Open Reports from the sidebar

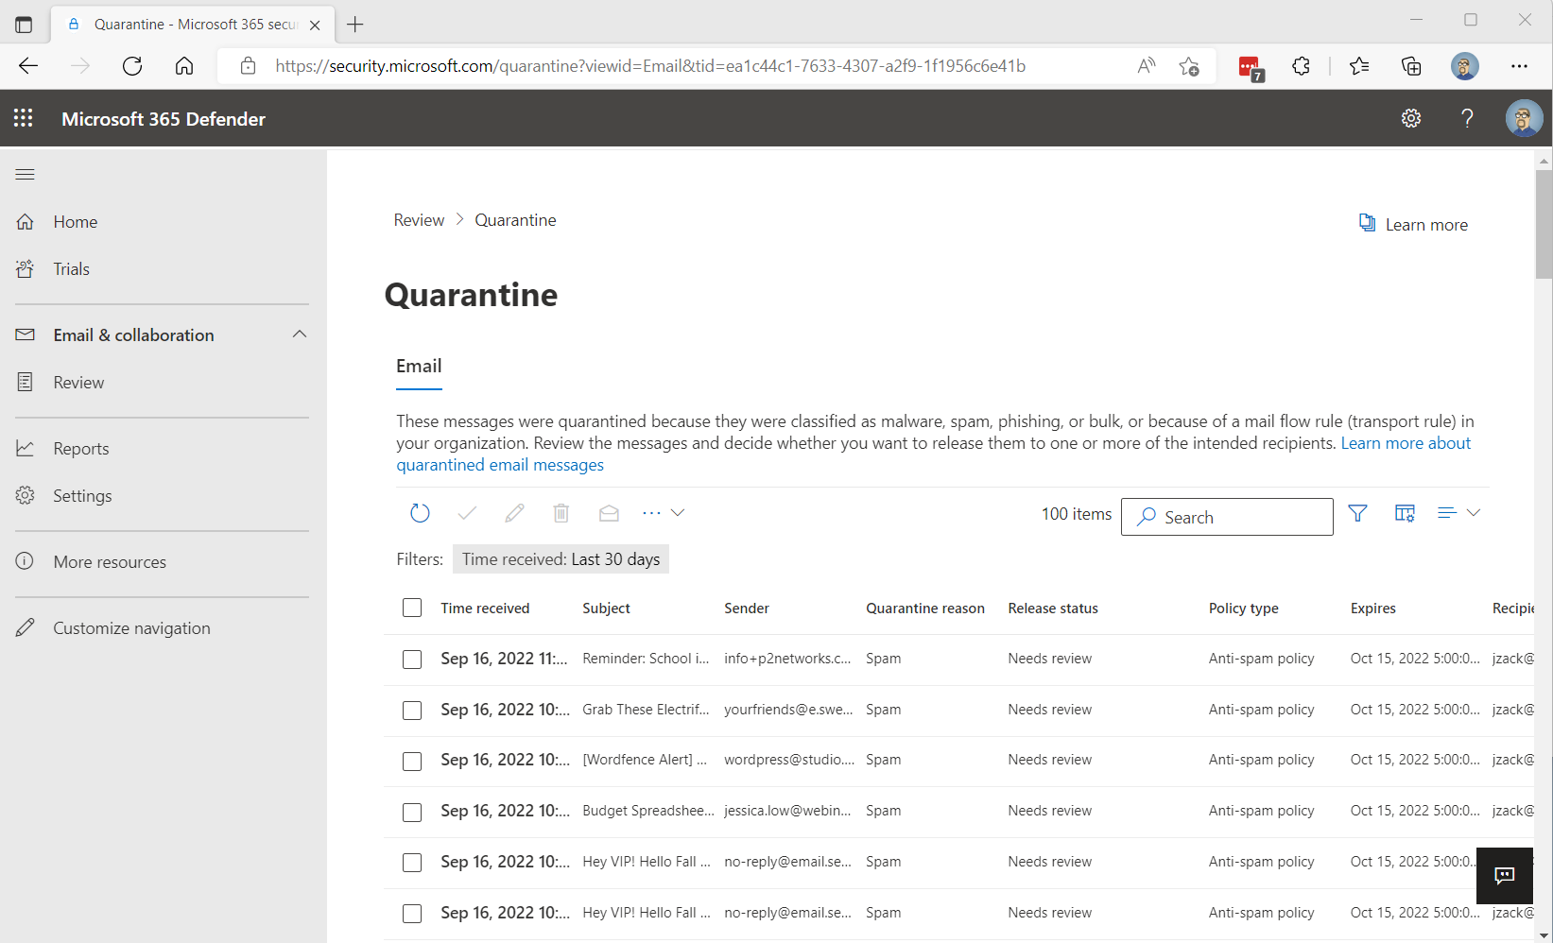[x=80, y=448]
